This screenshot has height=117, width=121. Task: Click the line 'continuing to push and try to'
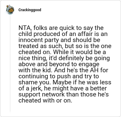[x=59, y=76]
